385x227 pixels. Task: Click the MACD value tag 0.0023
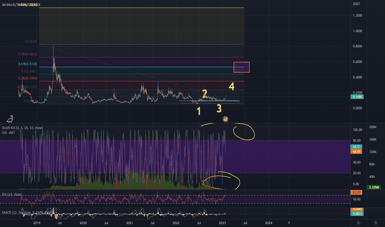tap(357, 214)
